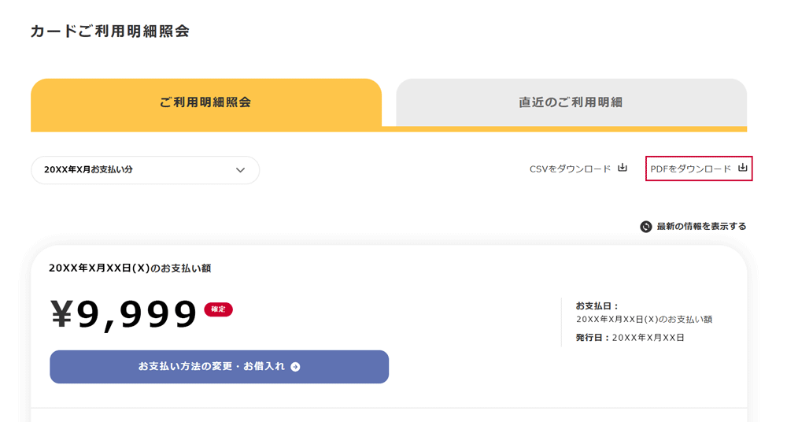Viewport: 787px width, 422px height.
Task: Click the カードご利用明細照会 page heading
Action: coord(110,31)
